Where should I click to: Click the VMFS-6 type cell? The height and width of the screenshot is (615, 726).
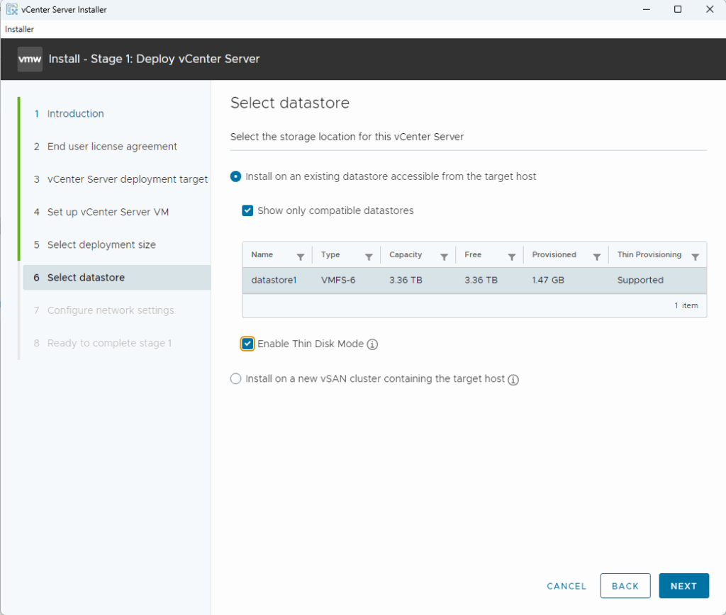tap(338, 281)
